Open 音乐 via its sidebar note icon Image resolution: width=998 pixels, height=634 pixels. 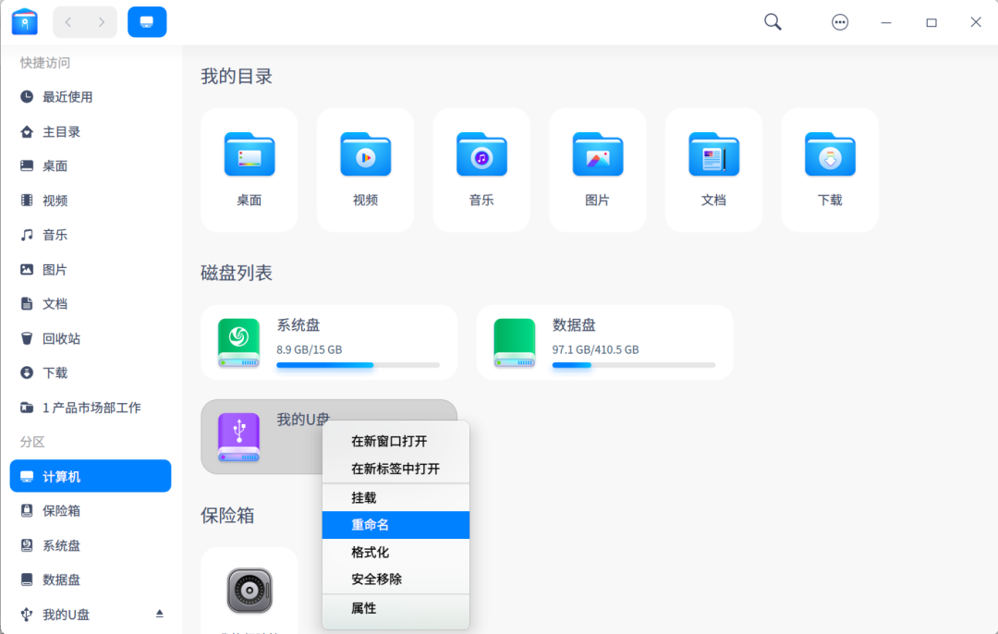[x=27, y=235]
